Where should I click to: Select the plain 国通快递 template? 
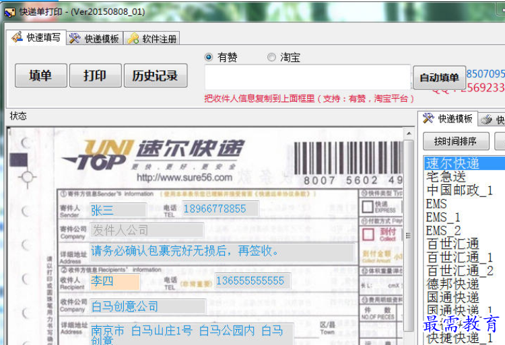[x=465, y=298]
